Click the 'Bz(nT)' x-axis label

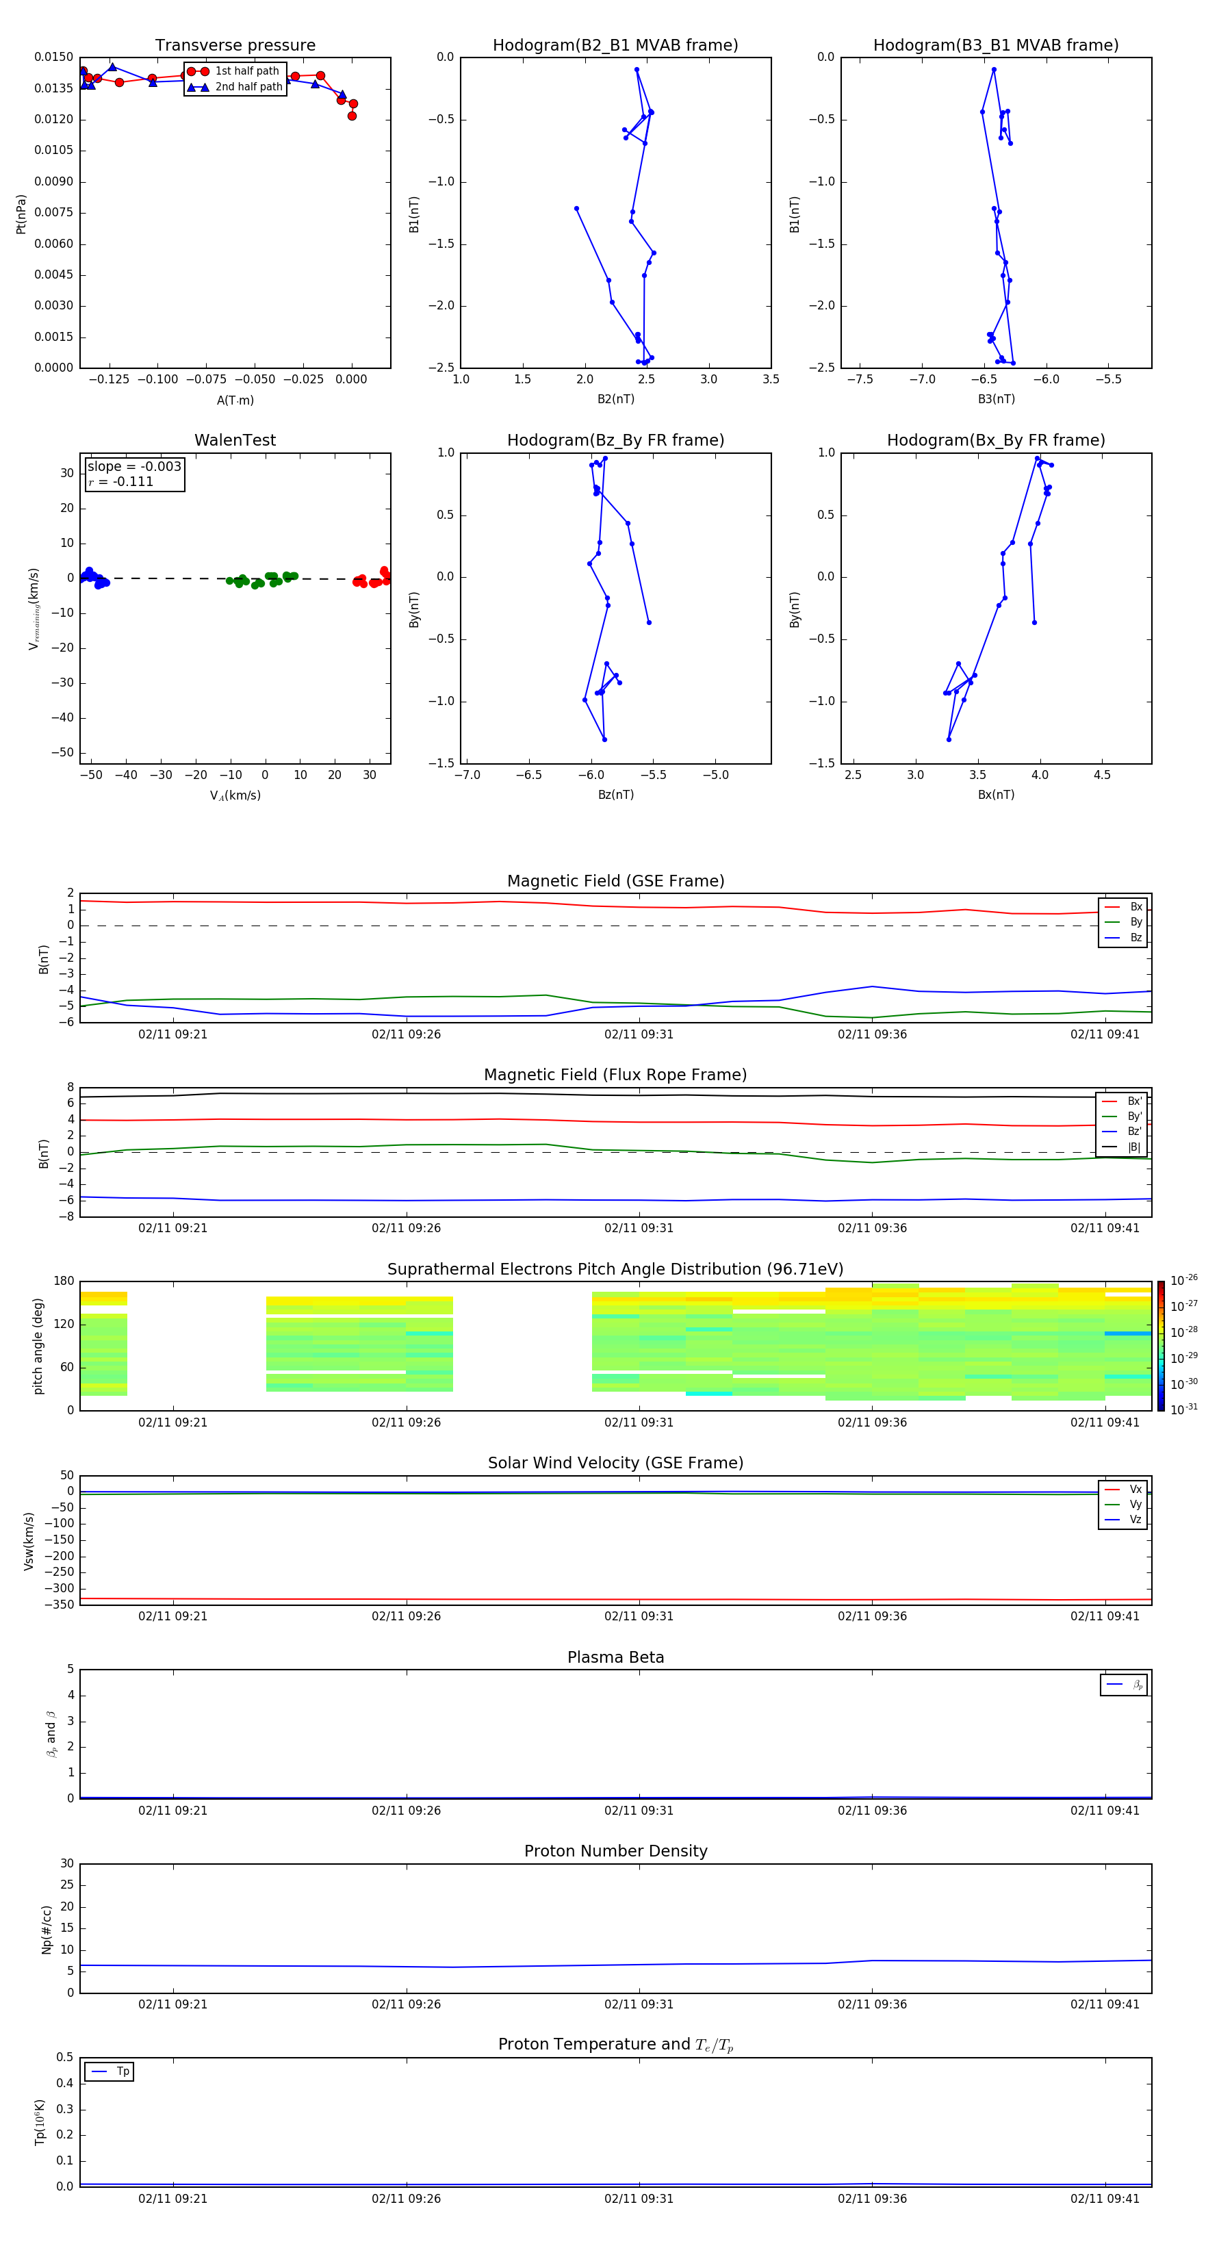(615, 795)
